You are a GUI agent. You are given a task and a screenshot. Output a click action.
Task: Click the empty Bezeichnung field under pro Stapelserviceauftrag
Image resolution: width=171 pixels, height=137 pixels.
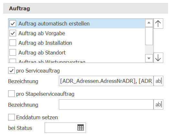pos(106,104)
